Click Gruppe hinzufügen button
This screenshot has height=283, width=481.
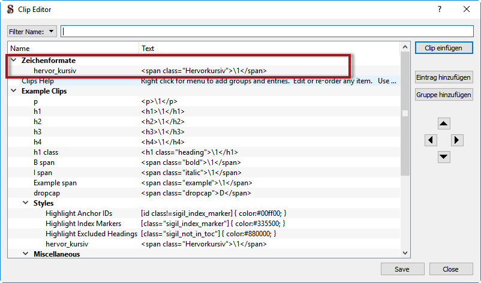tap(444, 94)
